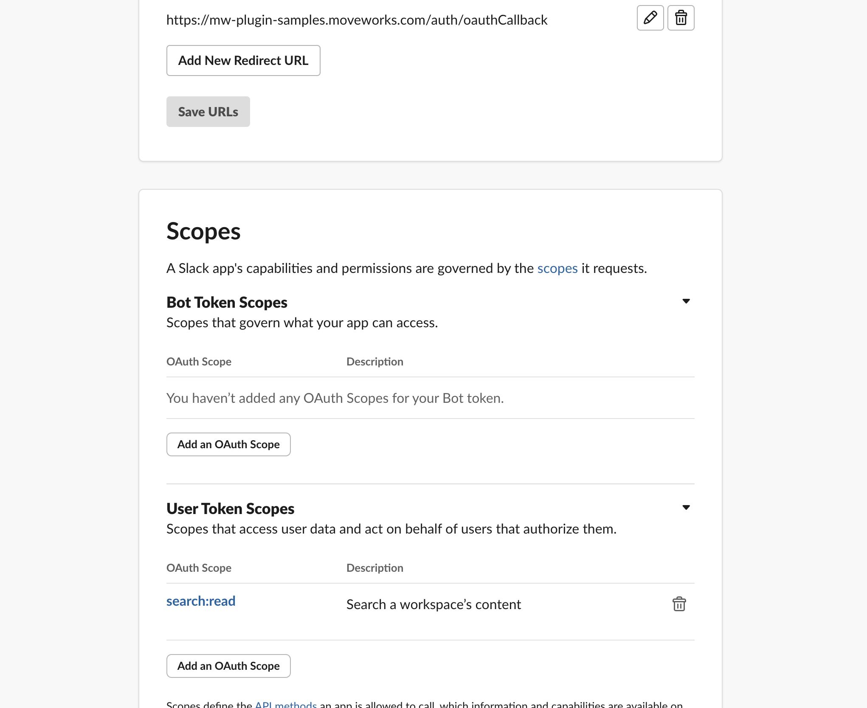Edit the oauthCallback redirect URL with the pencil
The width and height of the screenshot is (867, 708).
point(650,18)
